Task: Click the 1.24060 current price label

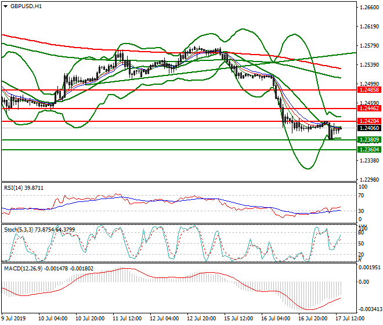Action: pyautogui.click(x=369, y=128)
